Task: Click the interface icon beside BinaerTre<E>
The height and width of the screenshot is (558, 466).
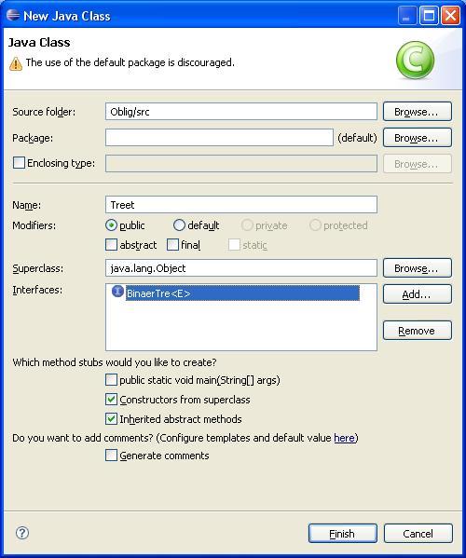Action: click(117, 291)
